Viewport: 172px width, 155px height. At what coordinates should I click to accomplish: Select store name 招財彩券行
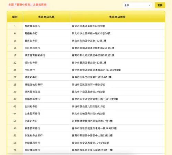31,63
